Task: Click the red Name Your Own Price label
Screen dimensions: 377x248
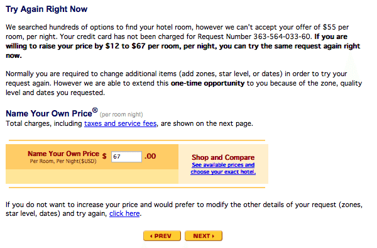Action: 63,154
